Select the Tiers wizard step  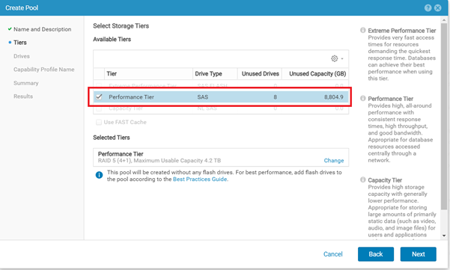pyautogui.click(x=20, y=43)
